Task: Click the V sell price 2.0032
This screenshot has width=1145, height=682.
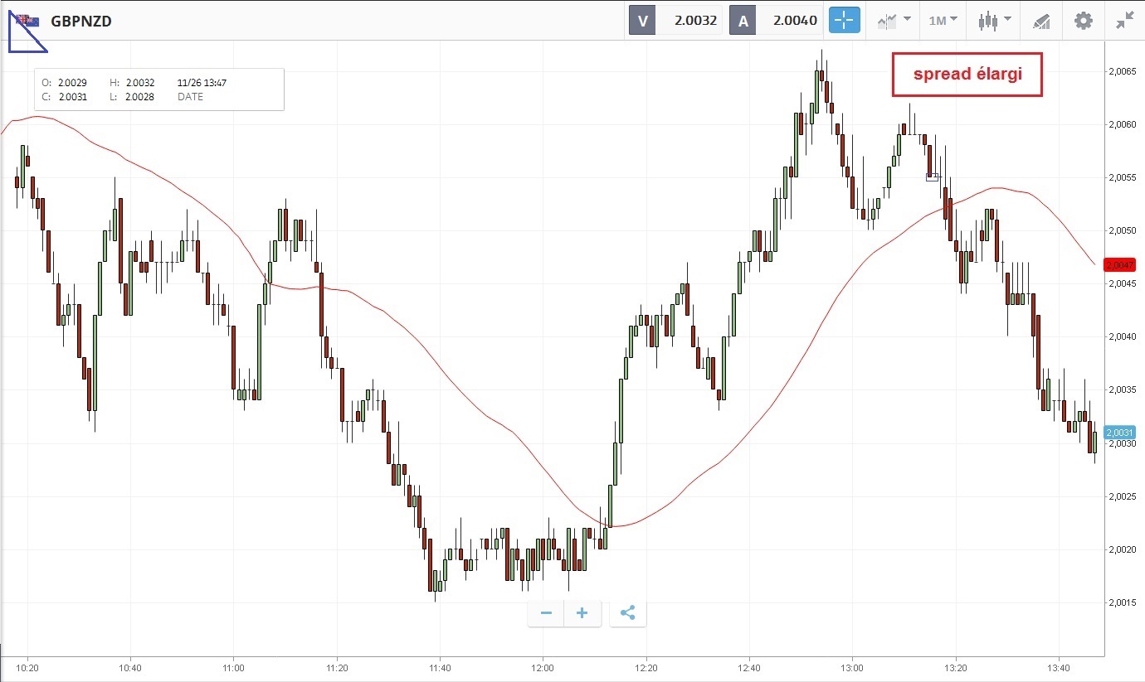Action: (694, 21)
